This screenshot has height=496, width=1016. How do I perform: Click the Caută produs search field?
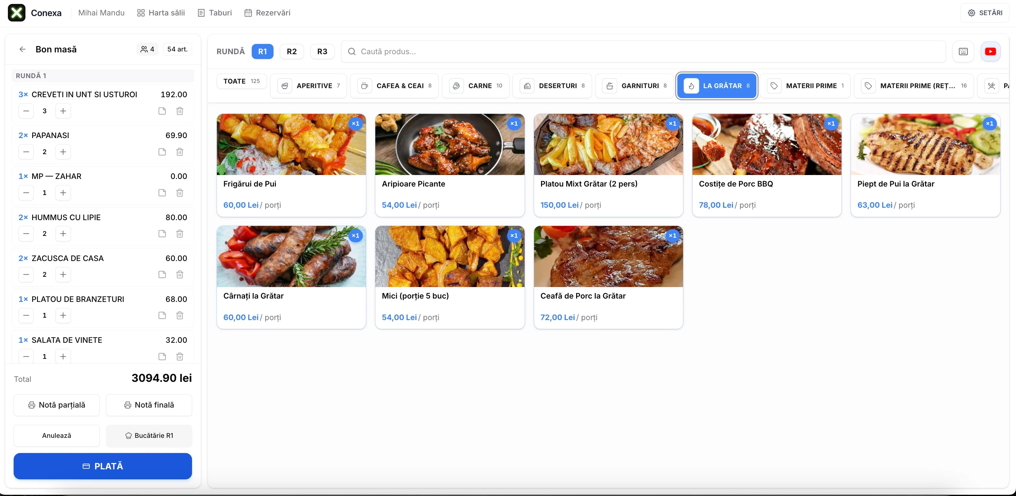pos(643,52)
